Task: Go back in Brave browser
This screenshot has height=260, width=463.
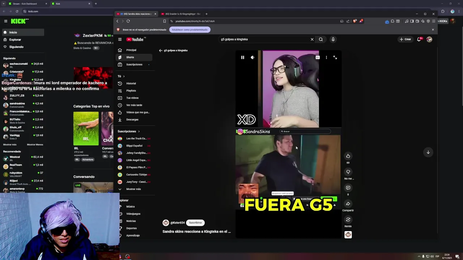Action: point(117,21)
